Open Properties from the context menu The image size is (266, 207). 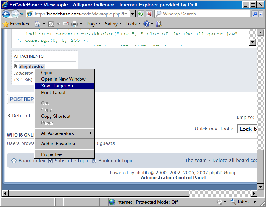click(x=64, y=154)
